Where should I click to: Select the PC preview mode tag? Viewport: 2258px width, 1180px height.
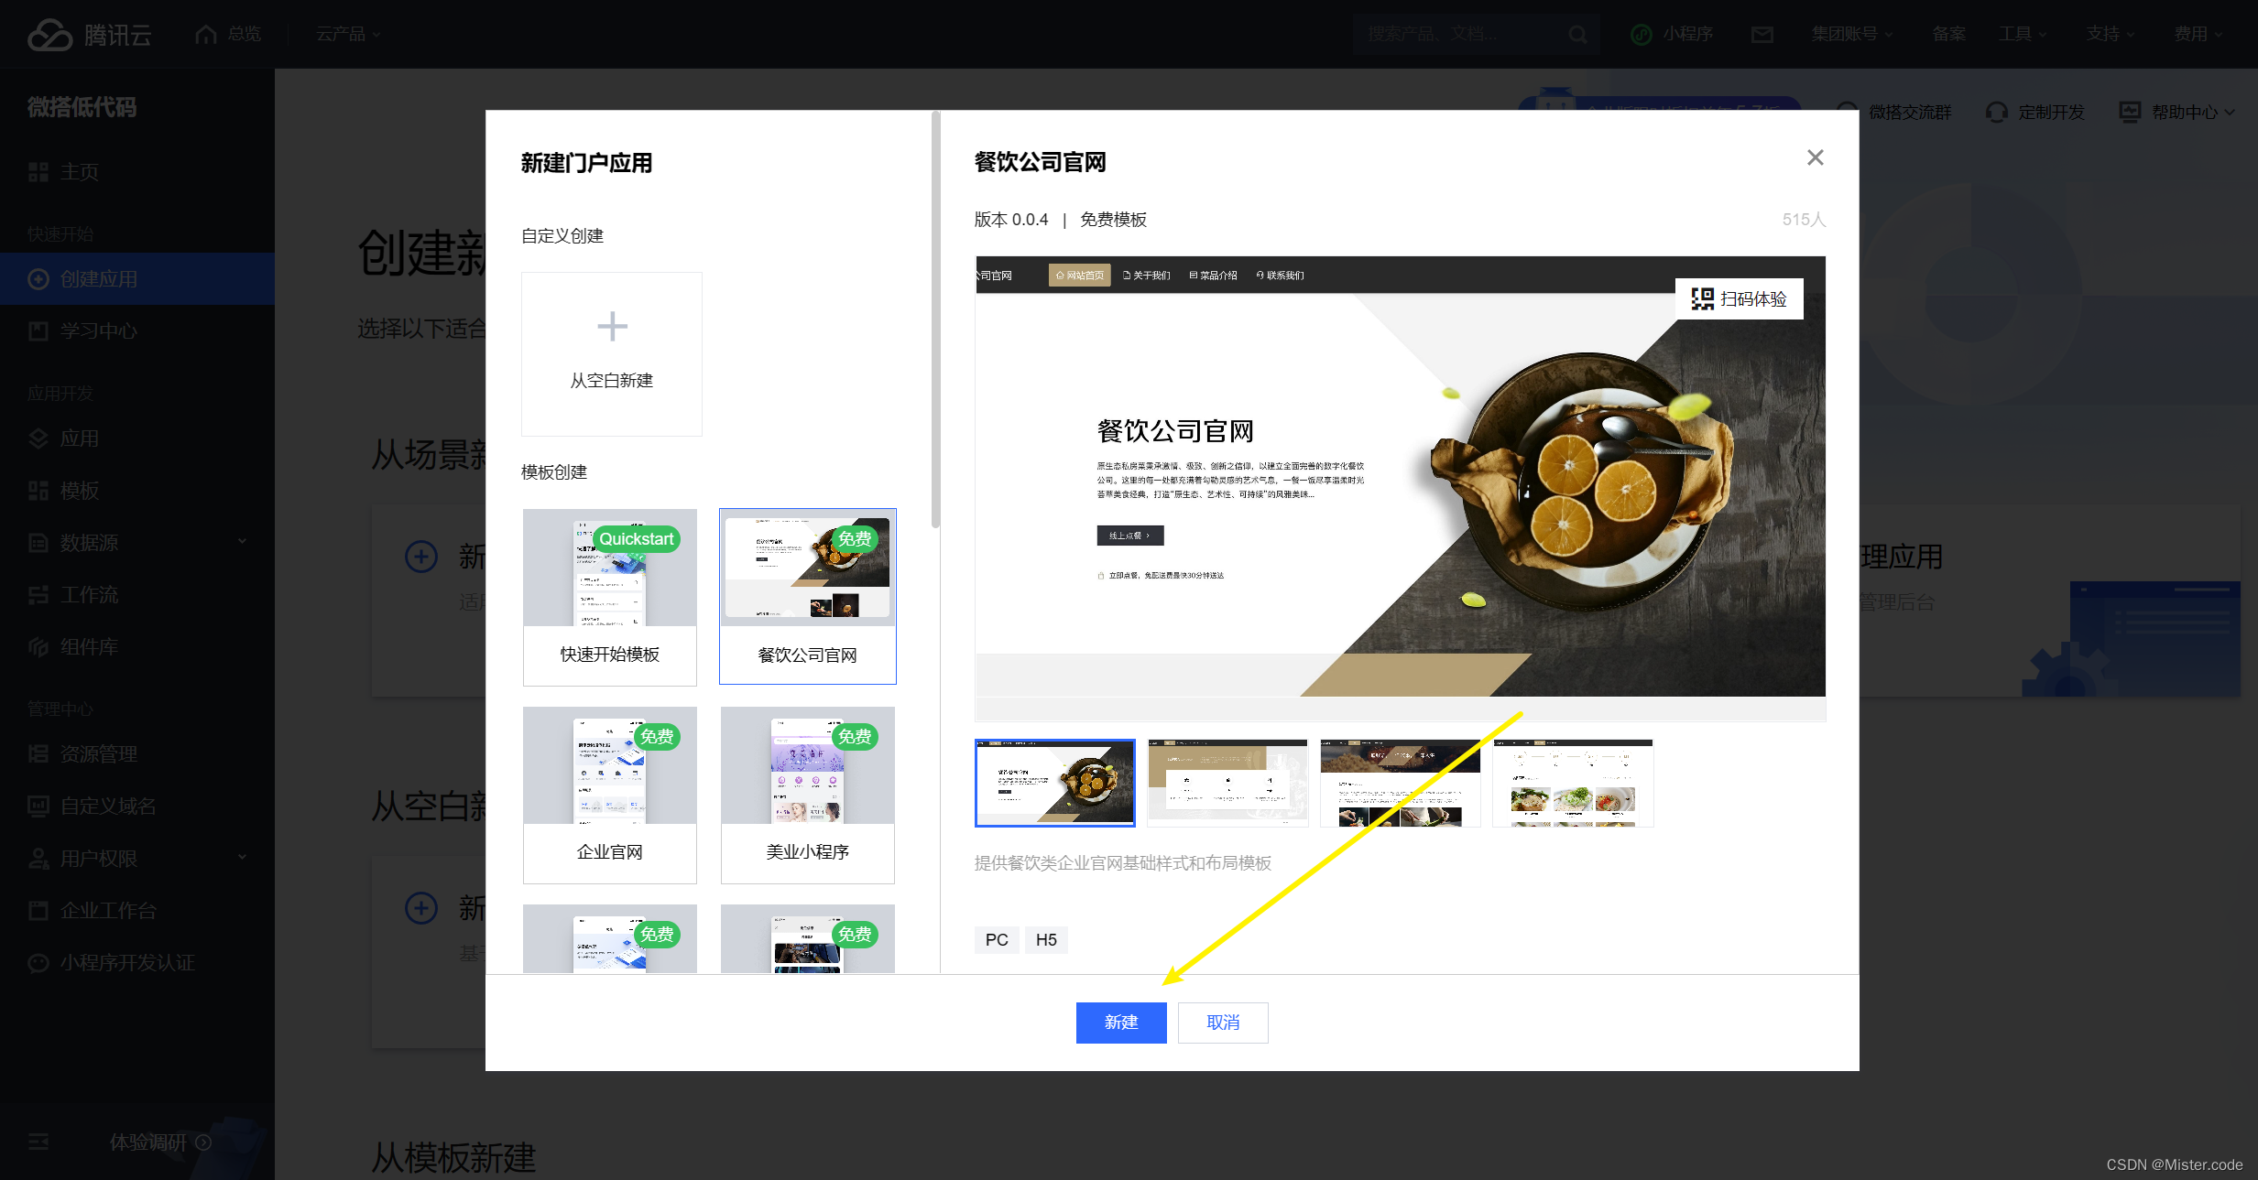coord(997,939)
